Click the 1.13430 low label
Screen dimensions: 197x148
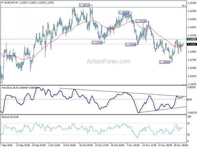tap(97, 43)
